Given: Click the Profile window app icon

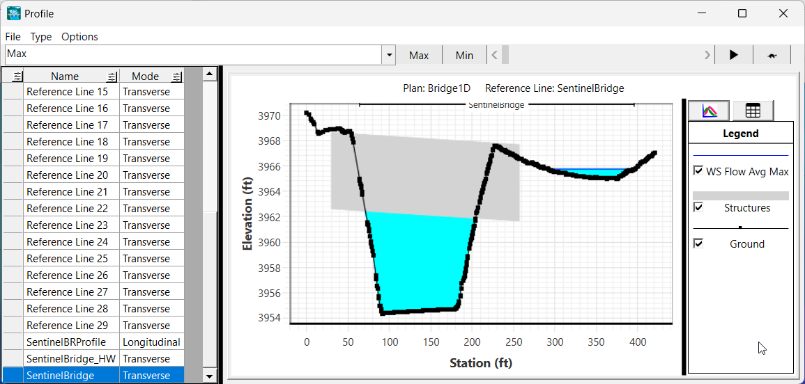Looking at the screenshot, I should coord(13,13).
